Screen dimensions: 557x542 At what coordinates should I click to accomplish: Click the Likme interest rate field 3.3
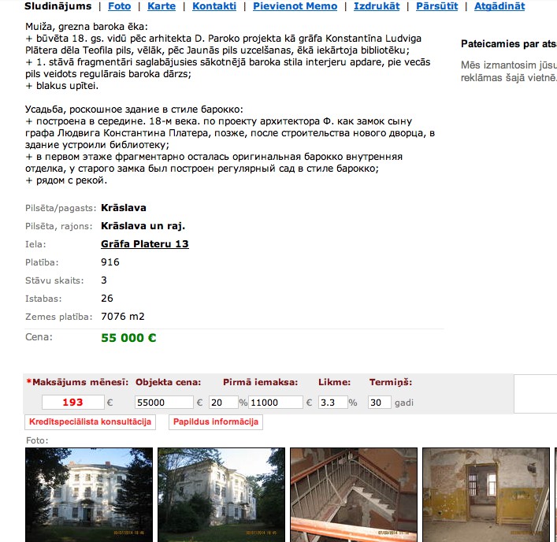coord(332,403)
